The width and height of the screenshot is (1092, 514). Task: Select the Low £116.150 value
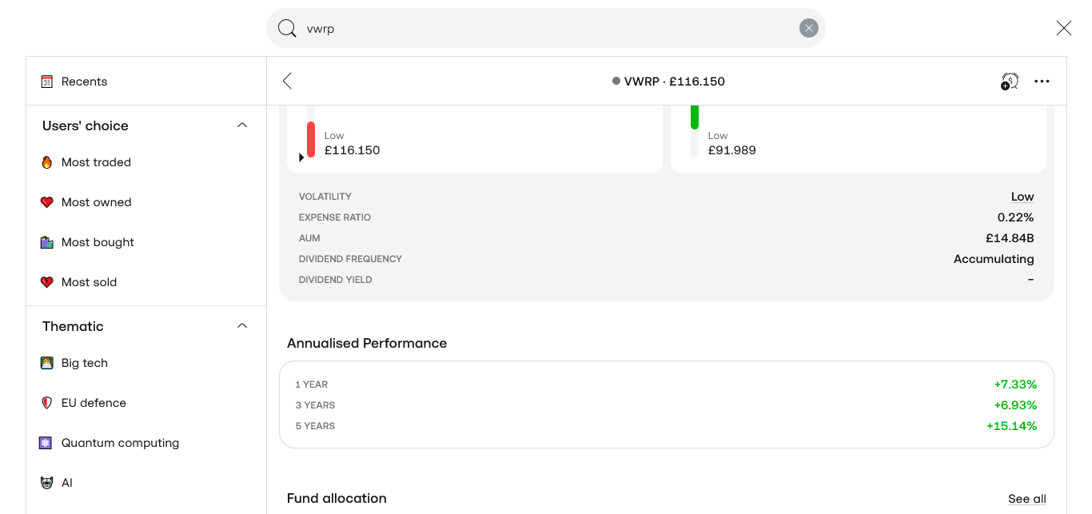(x=352, y=150)
